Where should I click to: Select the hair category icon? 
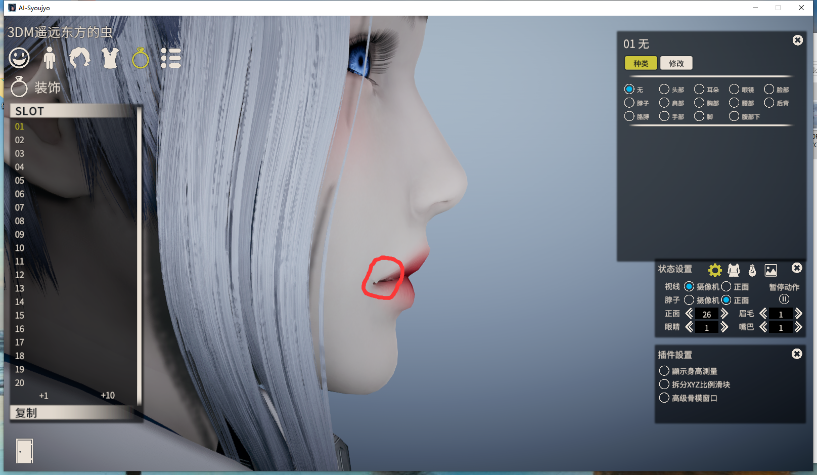tap(80, 58)
